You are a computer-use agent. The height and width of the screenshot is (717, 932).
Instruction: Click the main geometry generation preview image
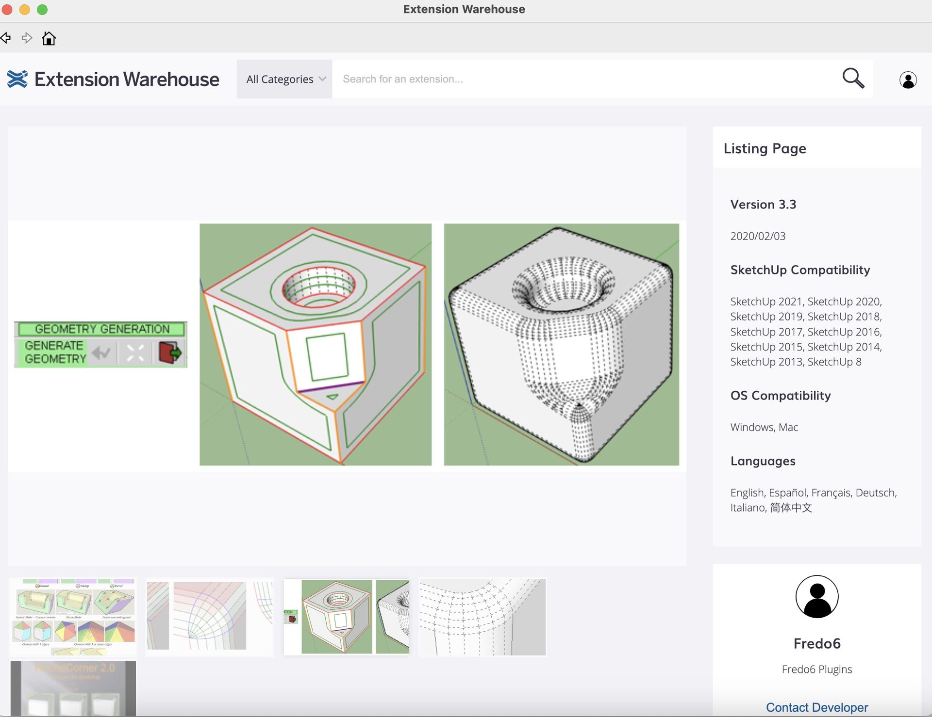(347, 345)
